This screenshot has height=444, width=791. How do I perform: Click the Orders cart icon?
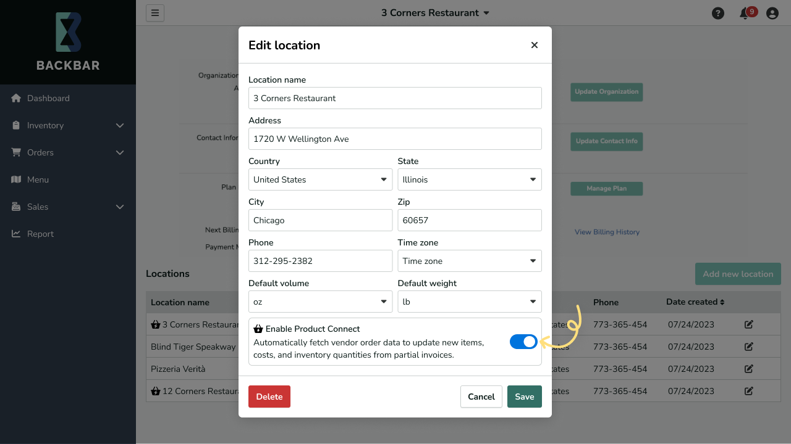coord(16,152)
